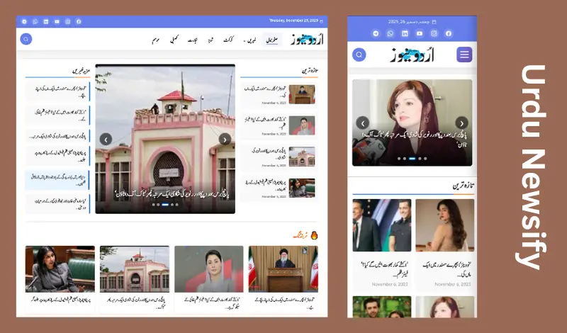
Task: Expand the خبریں dropdown in desktop navigation
Action: coord(250,40)
